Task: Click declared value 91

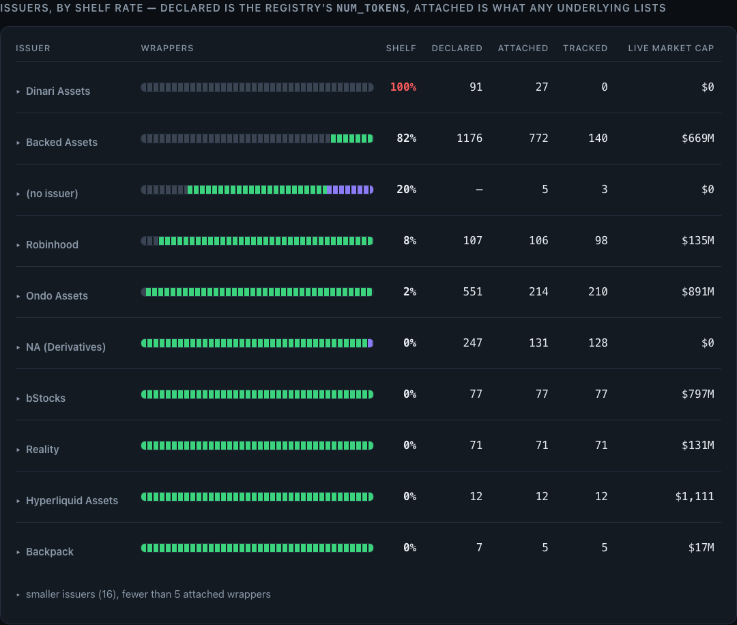Action: (476, 87)
